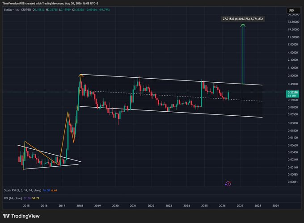304x223 pixels.
Task: Click the 2019 label on time axis
Action: click(97, 206)
